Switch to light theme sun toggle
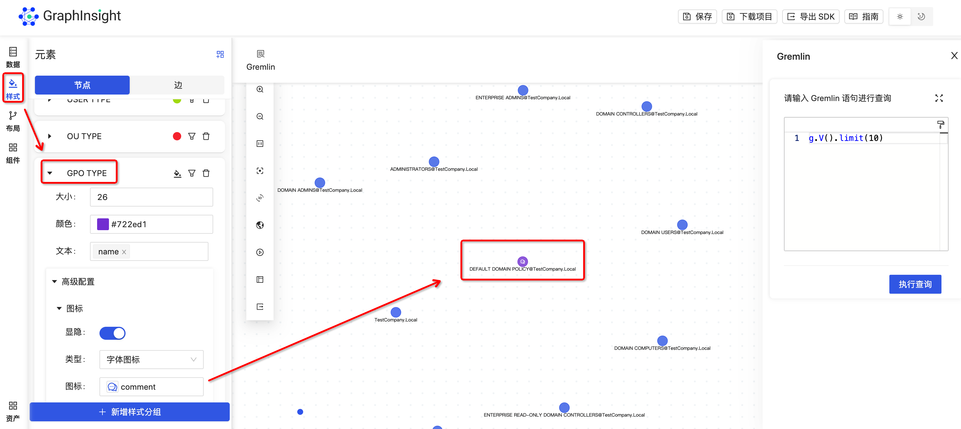Screen dimensions: 961x429 pos(900,17)
